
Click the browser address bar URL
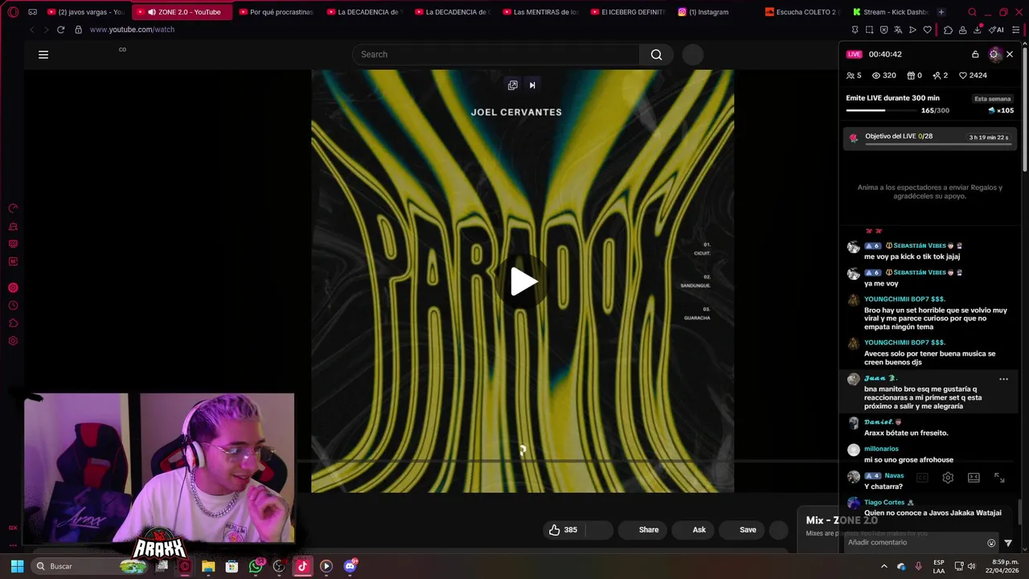coord(132,30)
